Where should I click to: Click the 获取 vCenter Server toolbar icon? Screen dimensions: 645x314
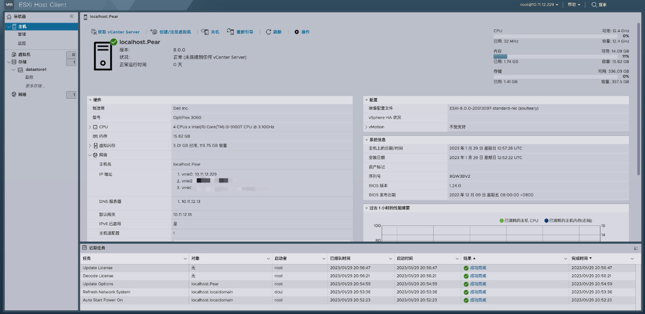click(x=94, y=32)
